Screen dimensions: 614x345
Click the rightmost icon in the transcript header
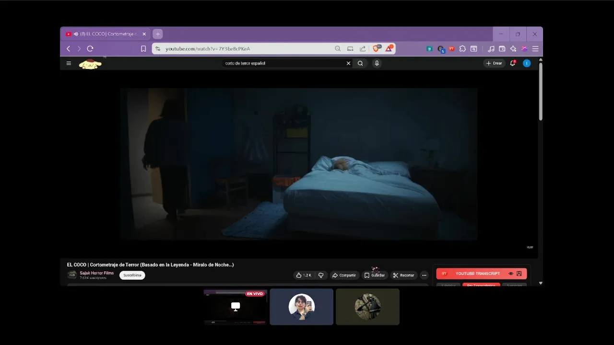point(519,274)
